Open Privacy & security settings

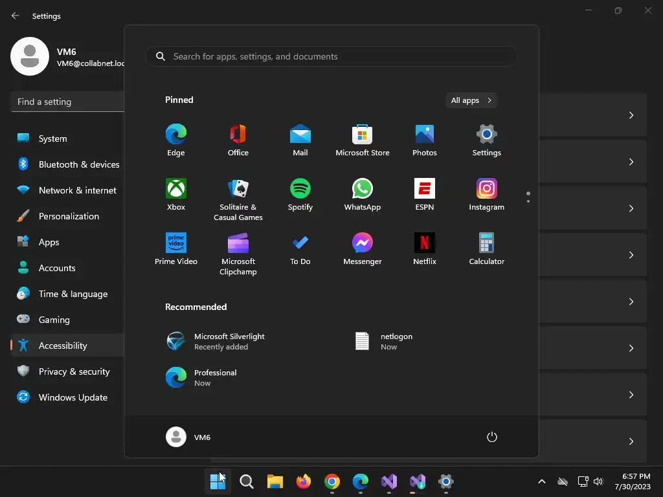[x=67, y=371]
